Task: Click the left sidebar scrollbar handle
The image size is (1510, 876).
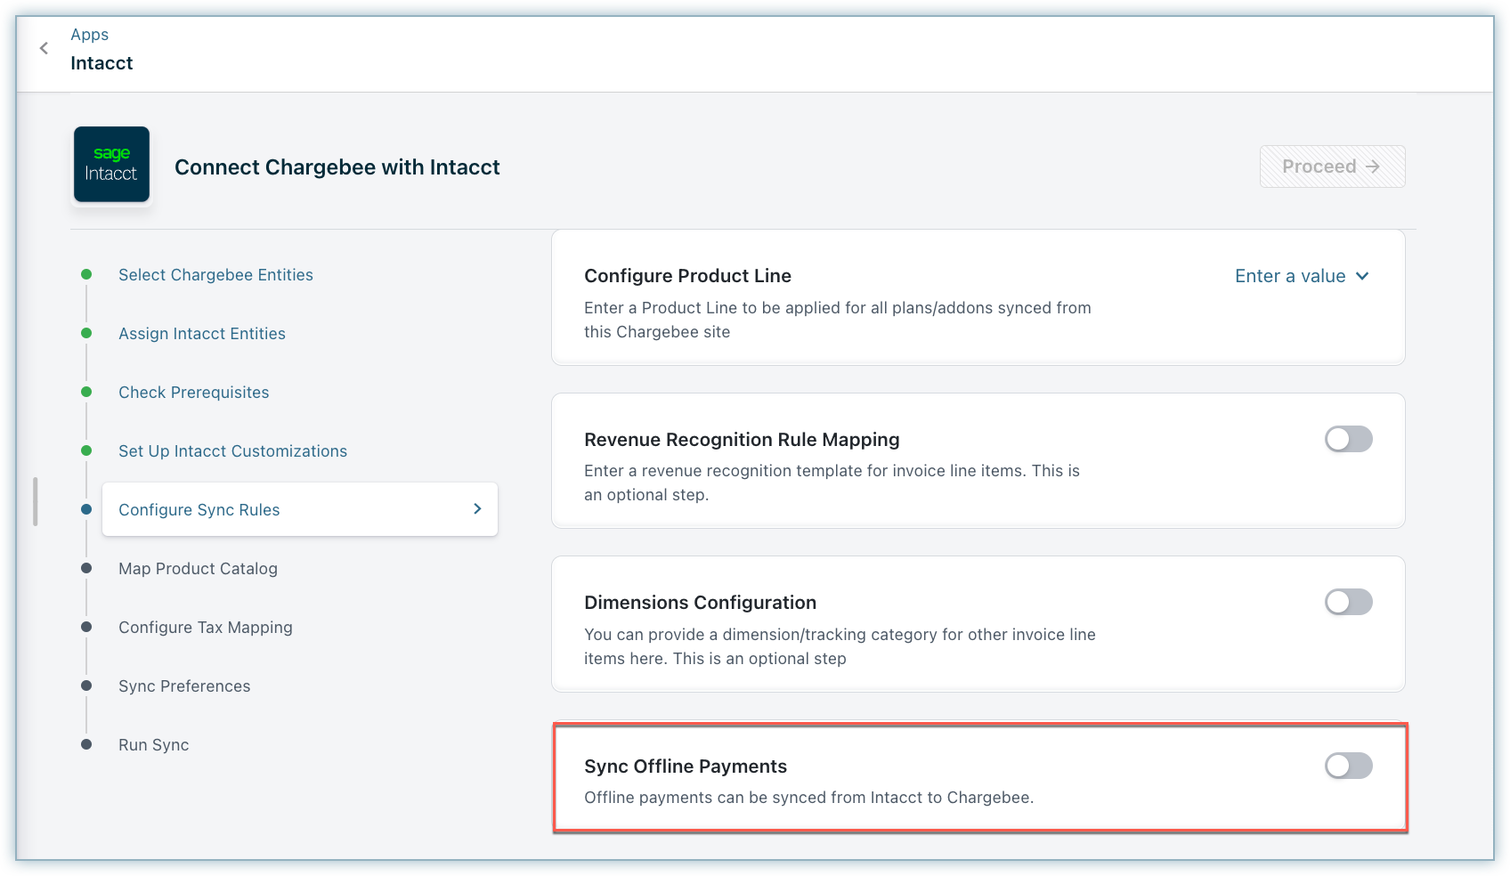Action: (x=36, y=502)
